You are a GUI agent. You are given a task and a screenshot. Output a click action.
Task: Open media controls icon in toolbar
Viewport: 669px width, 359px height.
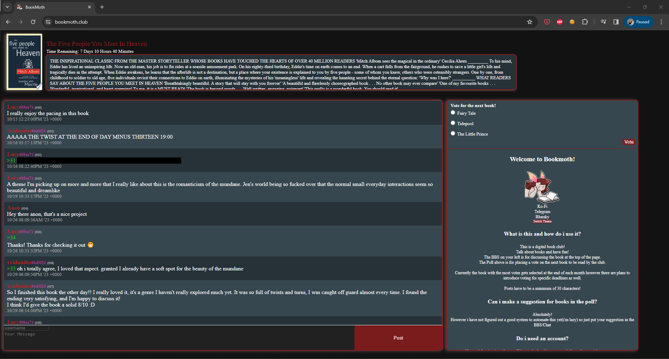click(604, 22)
